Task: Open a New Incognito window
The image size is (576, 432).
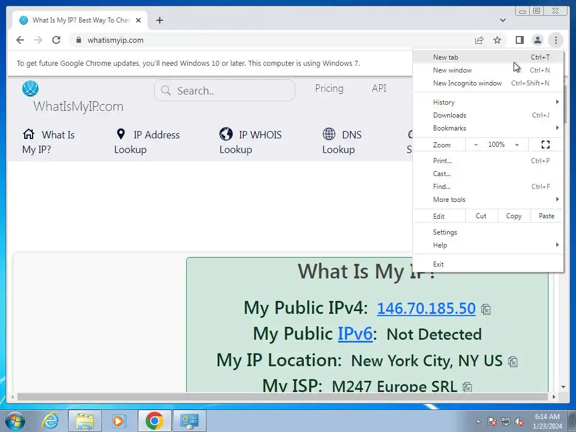Action: click(x=488, y=83)
